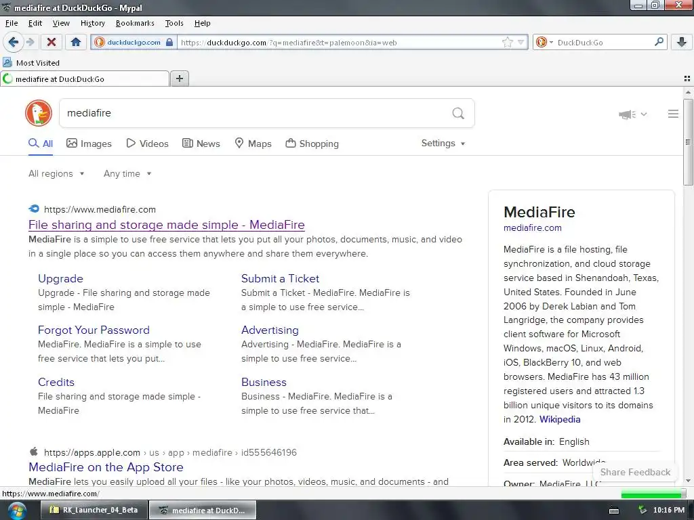Viewport: 694px width, 520px height.
Task: Open the Forgot Your Password sitelink
Action: (94, 330)
